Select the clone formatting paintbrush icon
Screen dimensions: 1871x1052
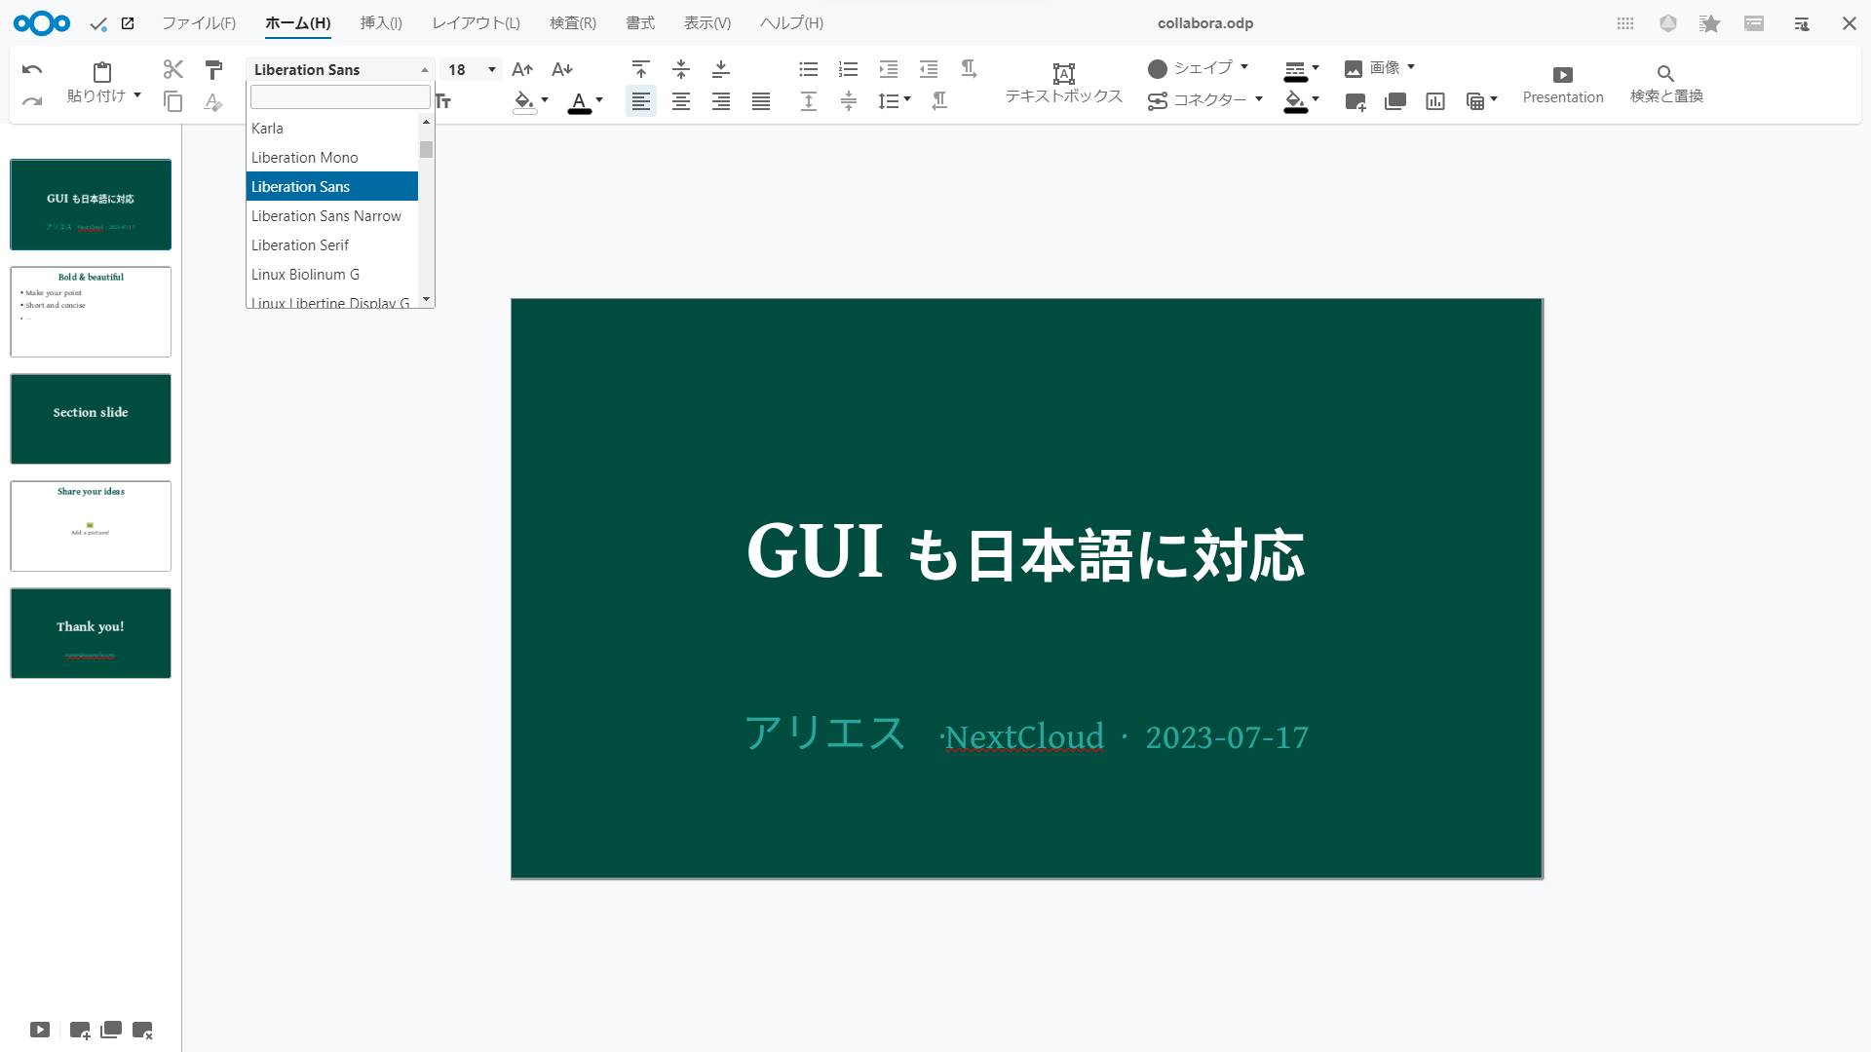click(x=213, y=69)
